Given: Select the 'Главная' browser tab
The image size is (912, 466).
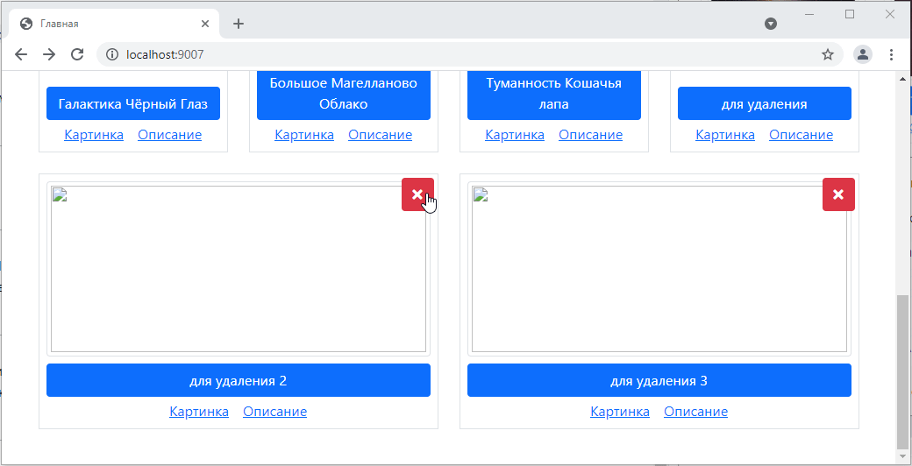Looking at the screenshot, I should tap(105, 24).
